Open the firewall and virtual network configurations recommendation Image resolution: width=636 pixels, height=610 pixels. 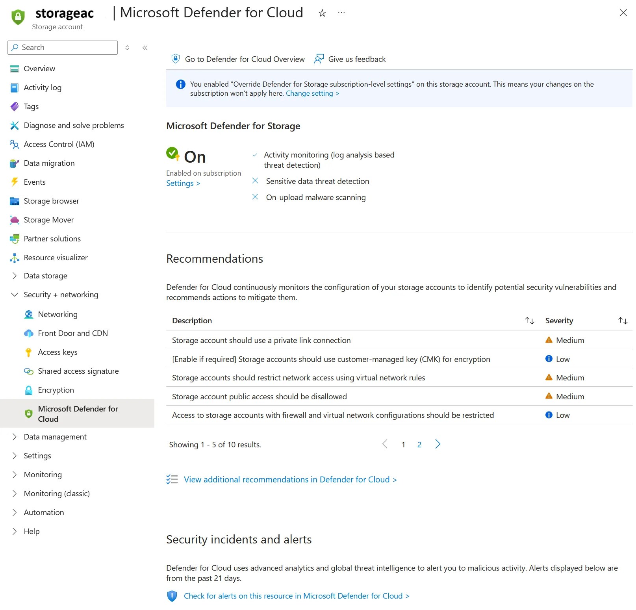click(x=333, y=415)
